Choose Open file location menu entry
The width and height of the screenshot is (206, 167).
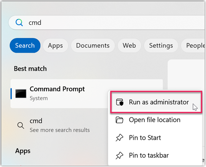tap(155, 120)
